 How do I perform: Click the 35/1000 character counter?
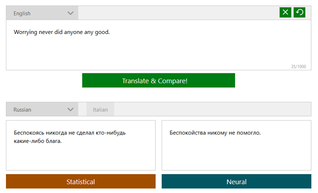point(298,67)
